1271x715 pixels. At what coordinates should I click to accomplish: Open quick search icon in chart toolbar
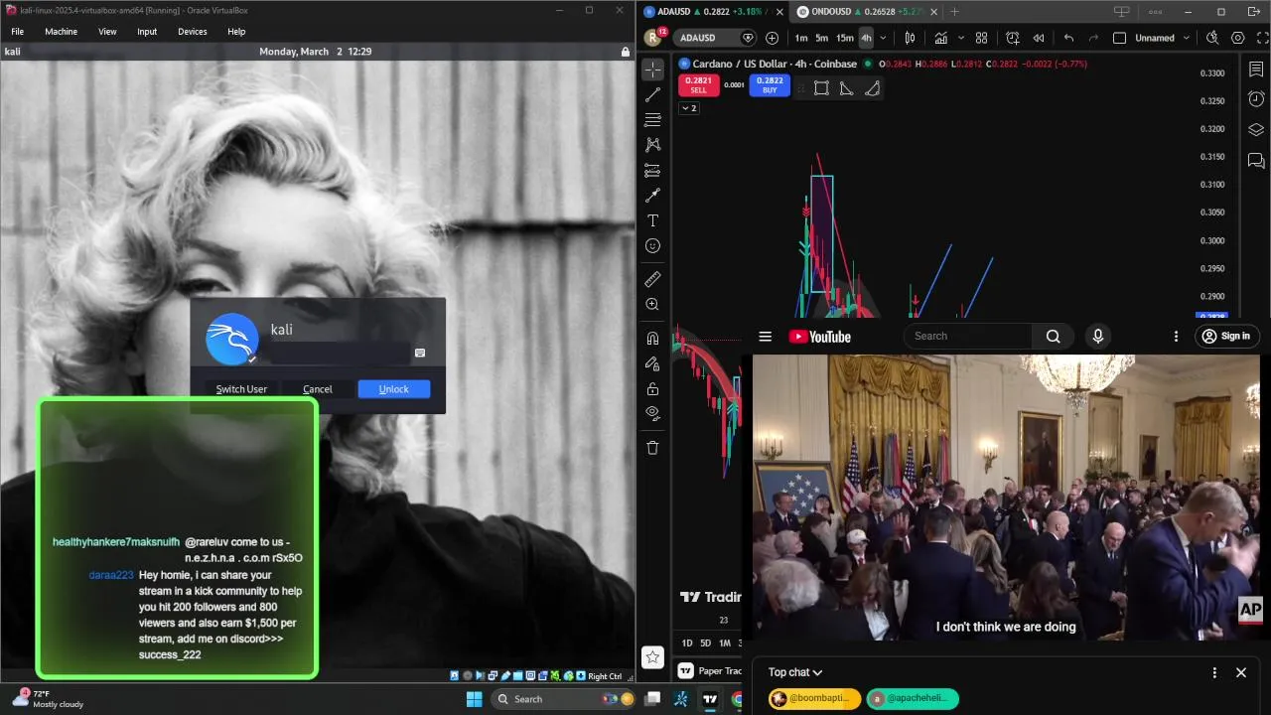(x=1212, y=38)
